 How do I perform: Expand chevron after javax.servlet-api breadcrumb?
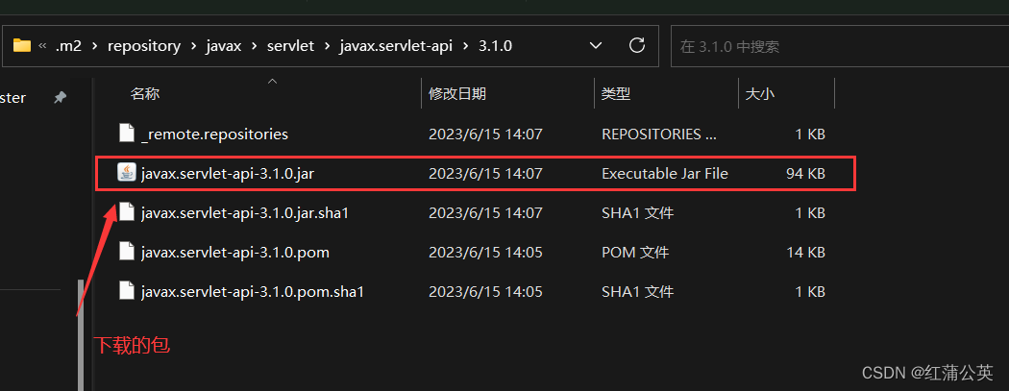465,46
